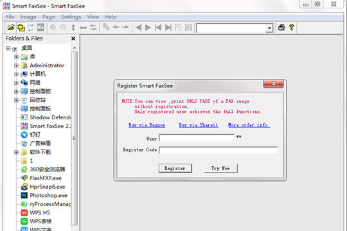
Task: Open the File menu
Action: pyautogui.click(x=10, y=17)
